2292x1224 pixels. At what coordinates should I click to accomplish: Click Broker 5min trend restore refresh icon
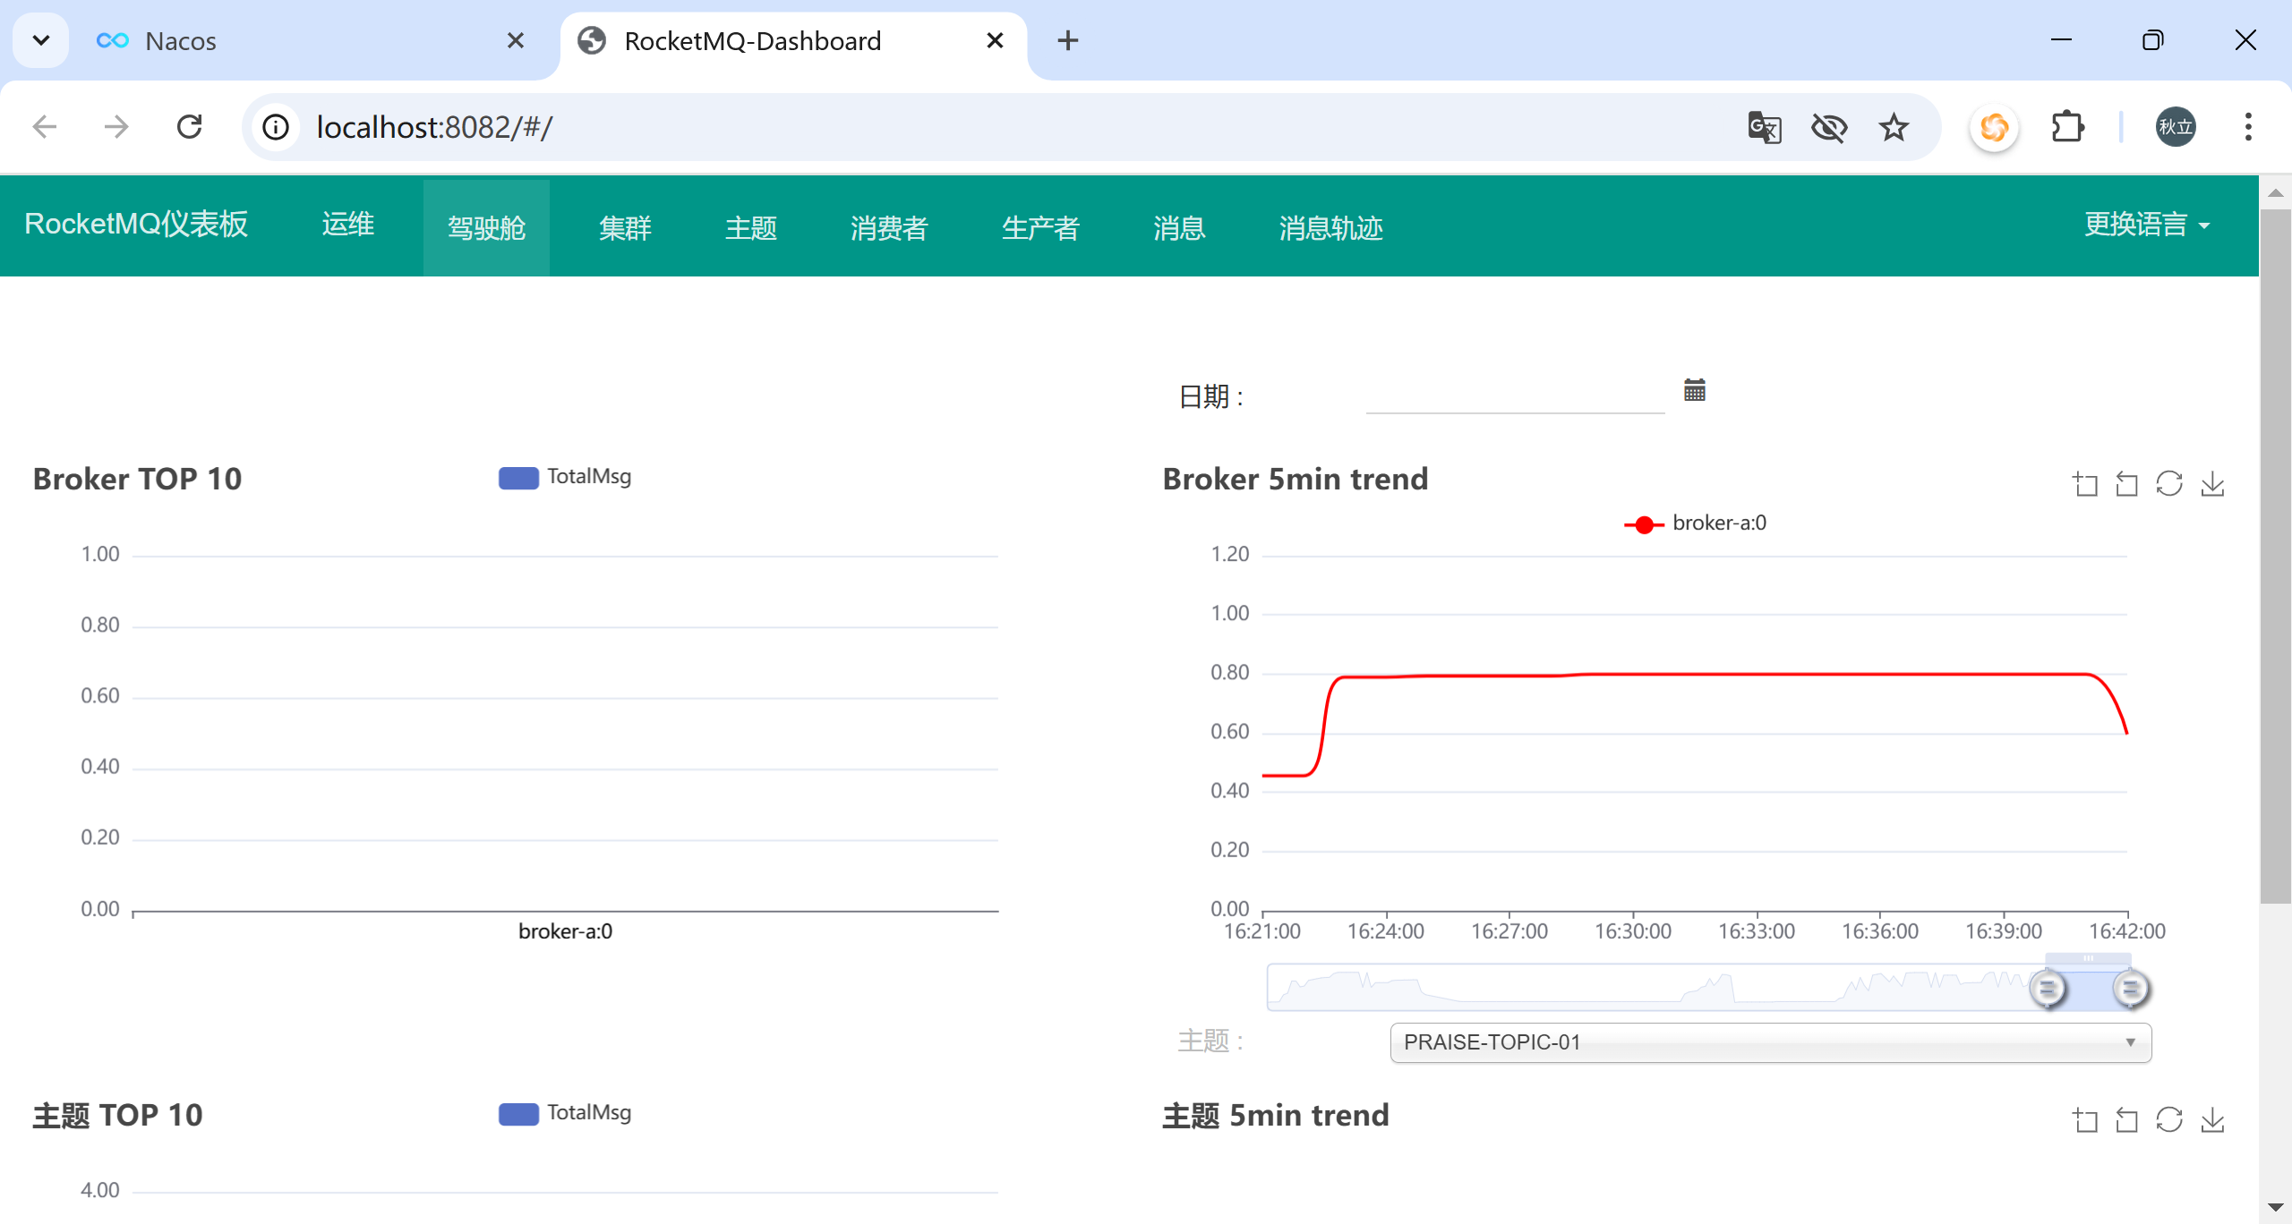(x=2169, y=484)
